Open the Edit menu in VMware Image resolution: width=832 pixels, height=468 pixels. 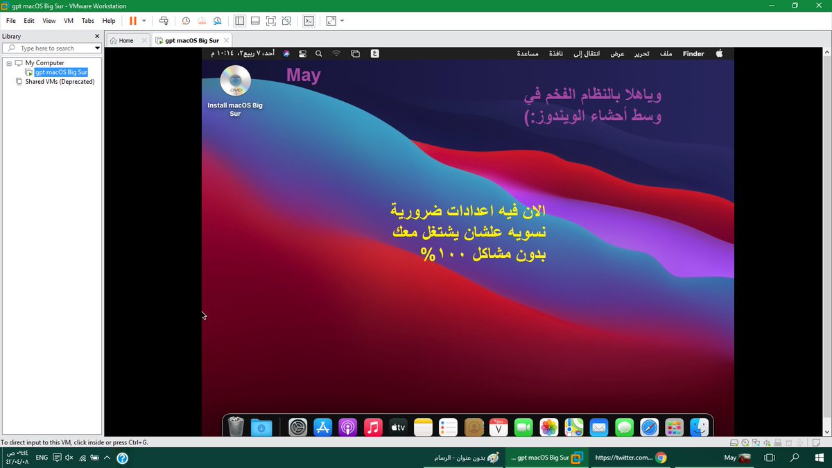point(29,21)
